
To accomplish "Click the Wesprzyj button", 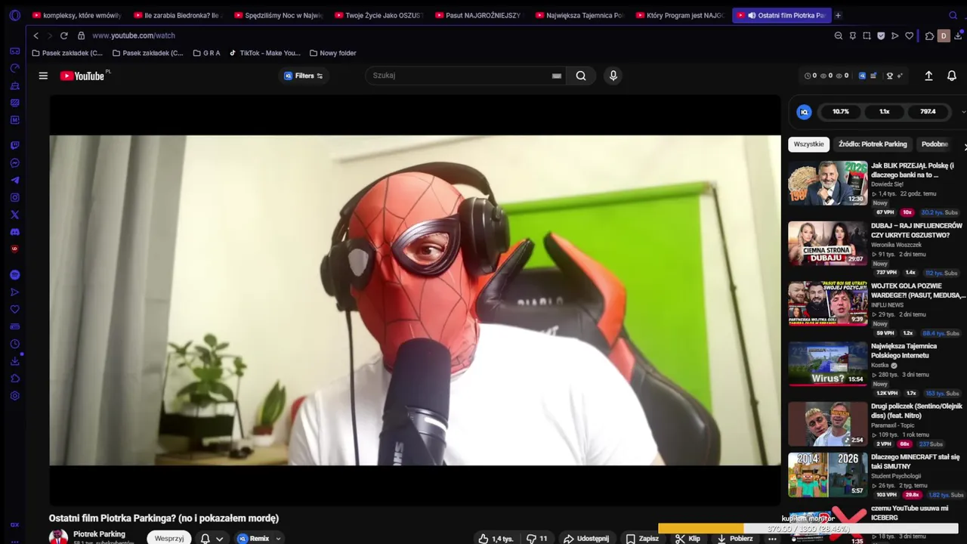I will click(x=169, y=539).
